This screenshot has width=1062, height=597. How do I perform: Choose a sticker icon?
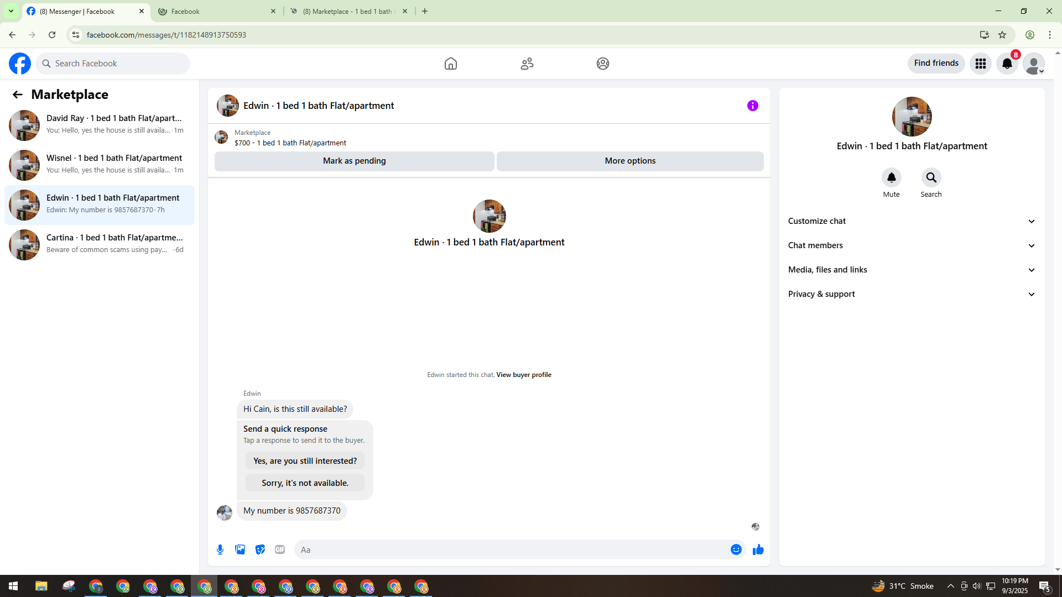pyautogui.click(x=260, y=549)
